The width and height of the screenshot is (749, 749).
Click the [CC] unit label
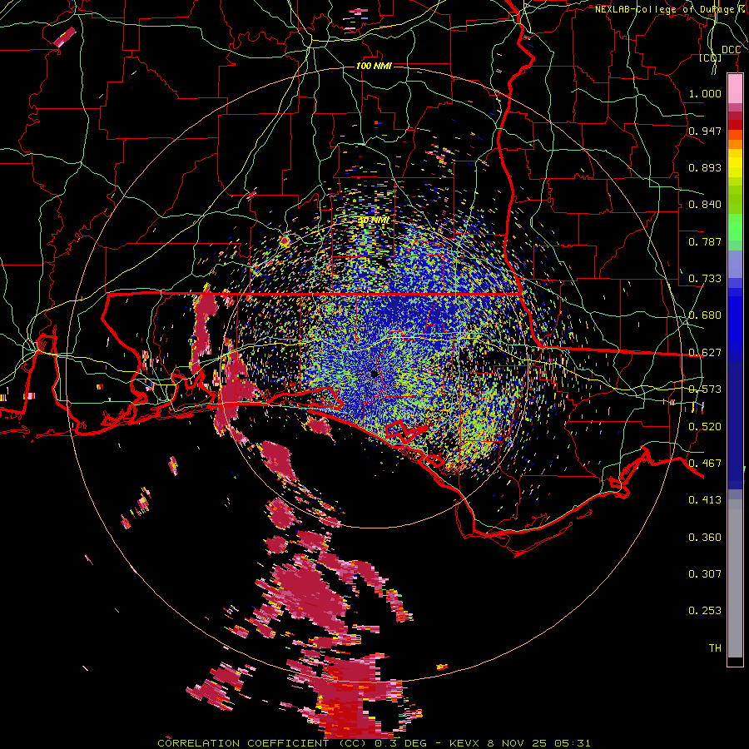711,57
